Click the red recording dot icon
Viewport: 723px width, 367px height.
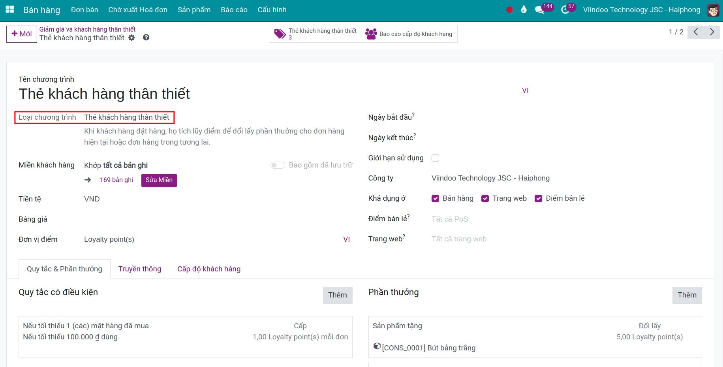[x=509, y=10]
